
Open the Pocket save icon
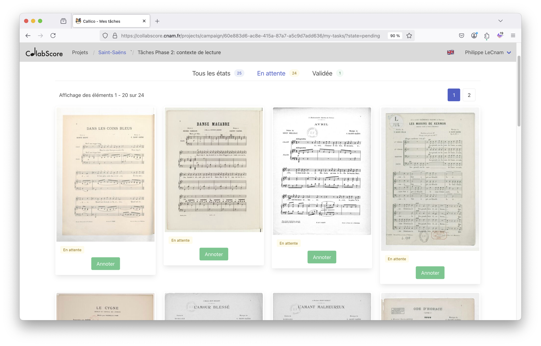click(x=461, y=35)
